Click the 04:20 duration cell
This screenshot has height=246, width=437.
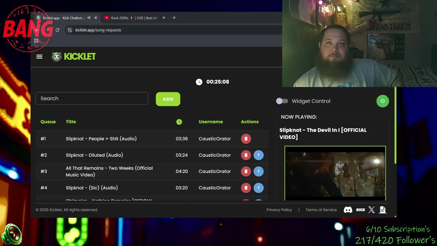(182, 171)
